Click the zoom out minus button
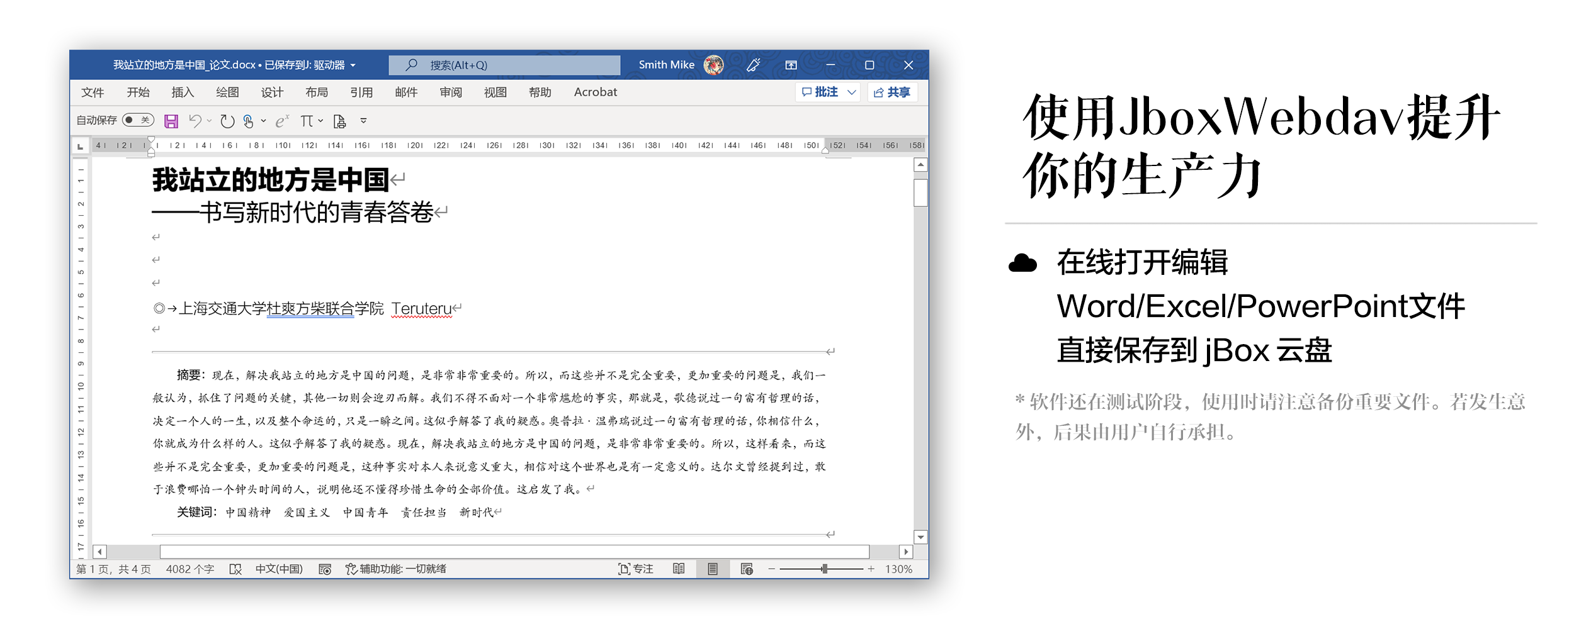The image size is (1574, 629). 771,569
